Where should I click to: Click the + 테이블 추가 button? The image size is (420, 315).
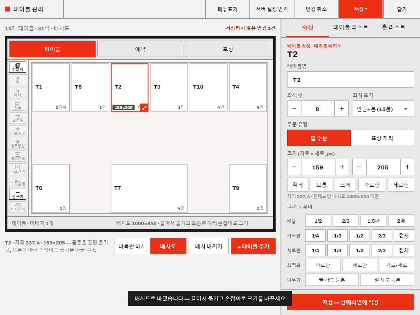click(253, 246)
